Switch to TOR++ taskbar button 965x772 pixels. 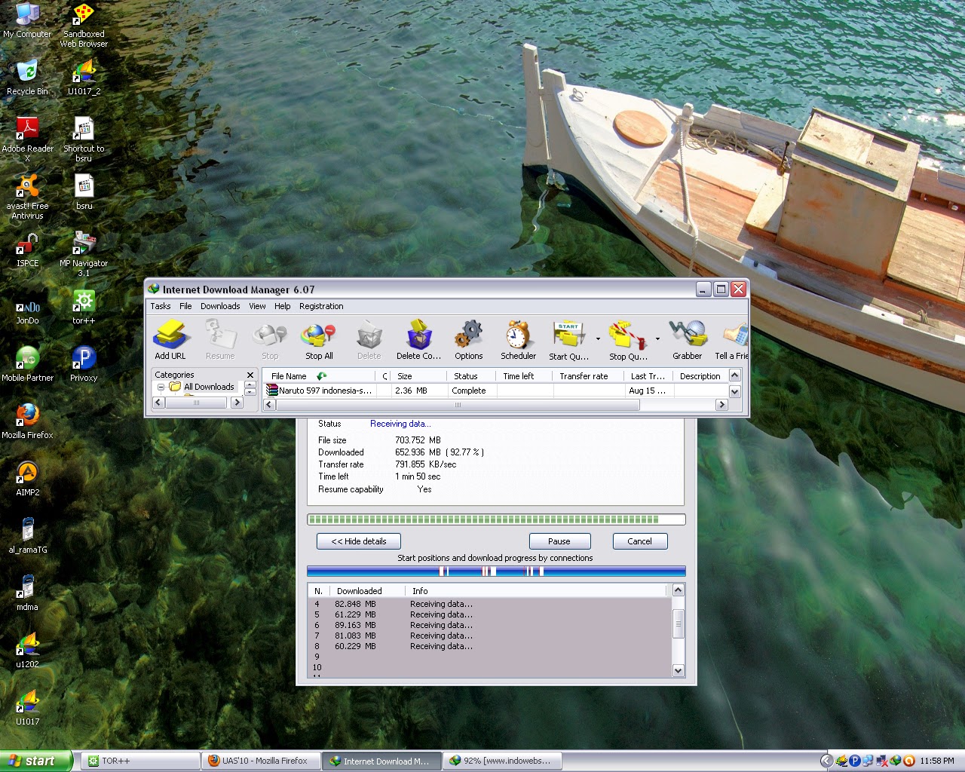point(140,761)
